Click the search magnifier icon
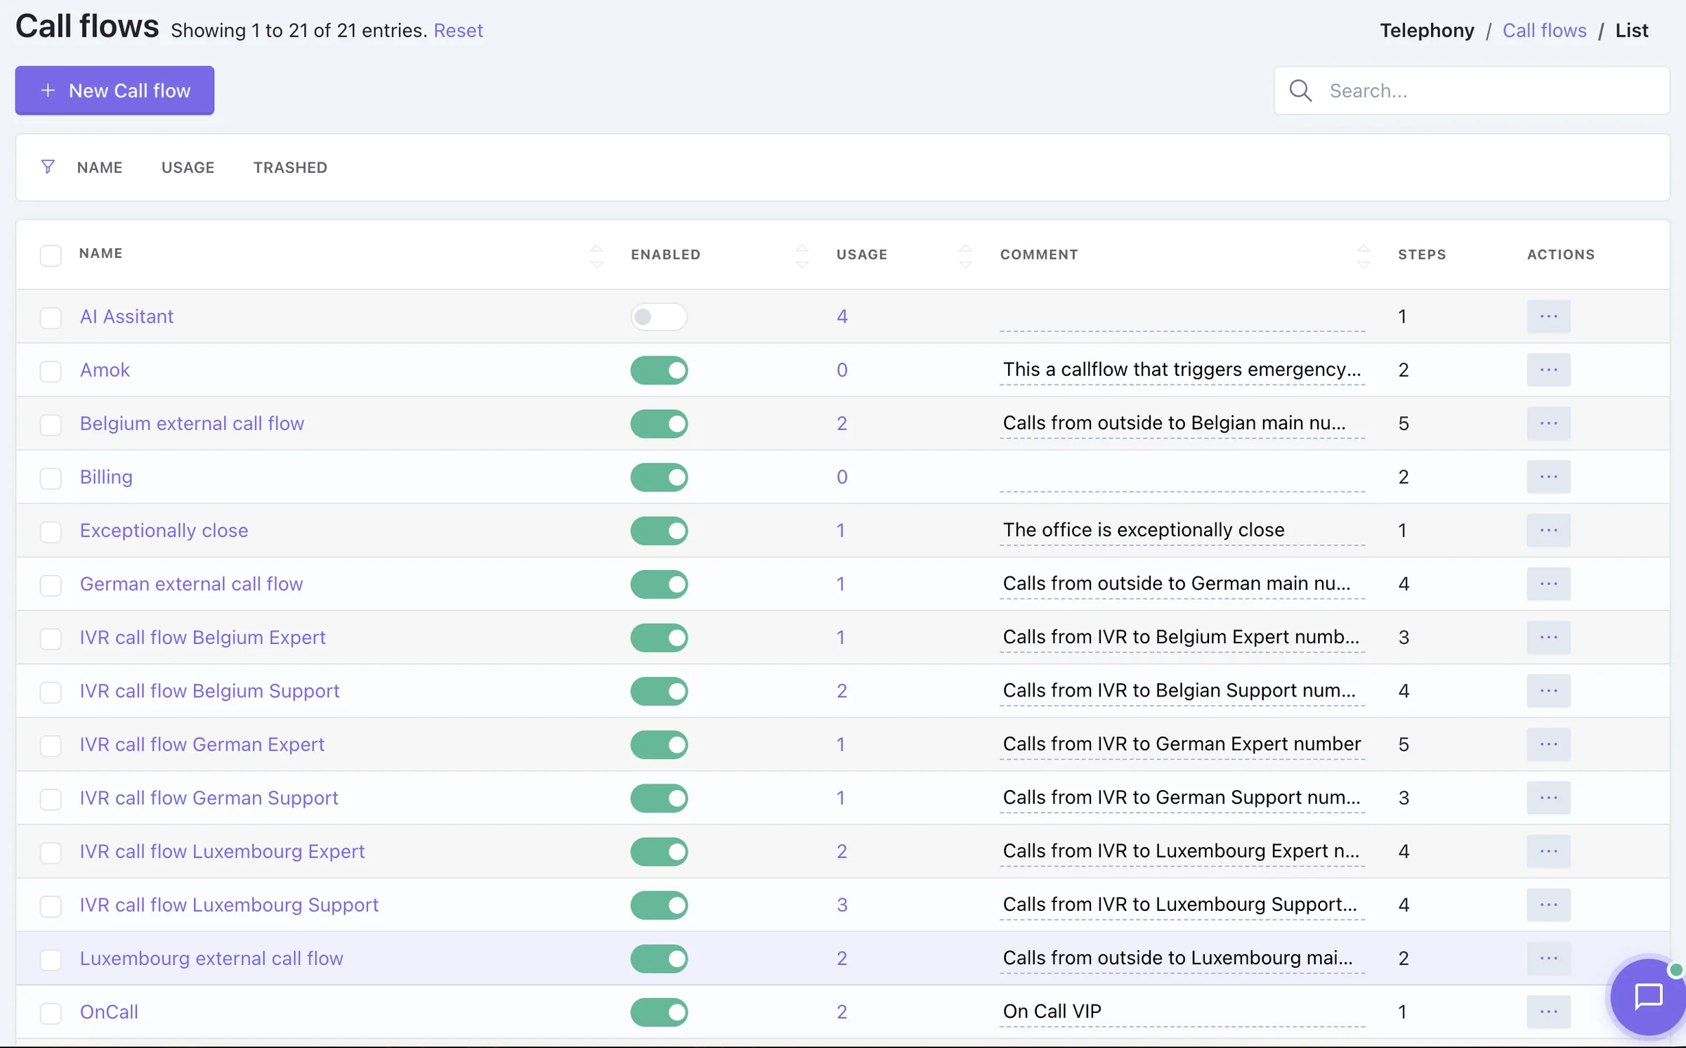This screenshot has height=1048, width=1686. click(x=1300, y=91)
